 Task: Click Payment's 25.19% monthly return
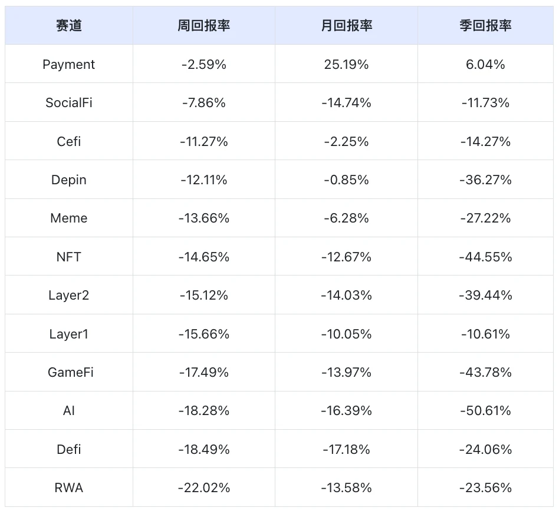[346, 64]
